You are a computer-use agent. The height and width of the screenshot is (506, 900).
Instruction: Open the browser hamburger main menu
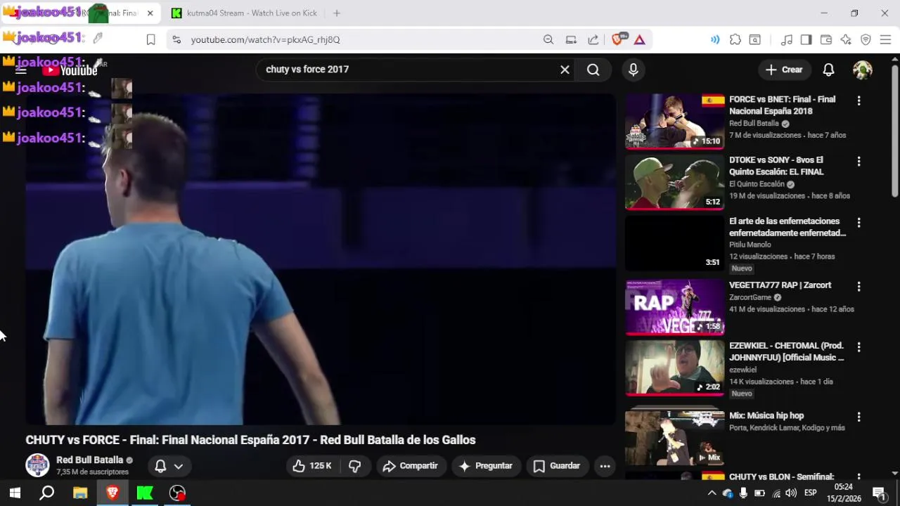(885, 40)
